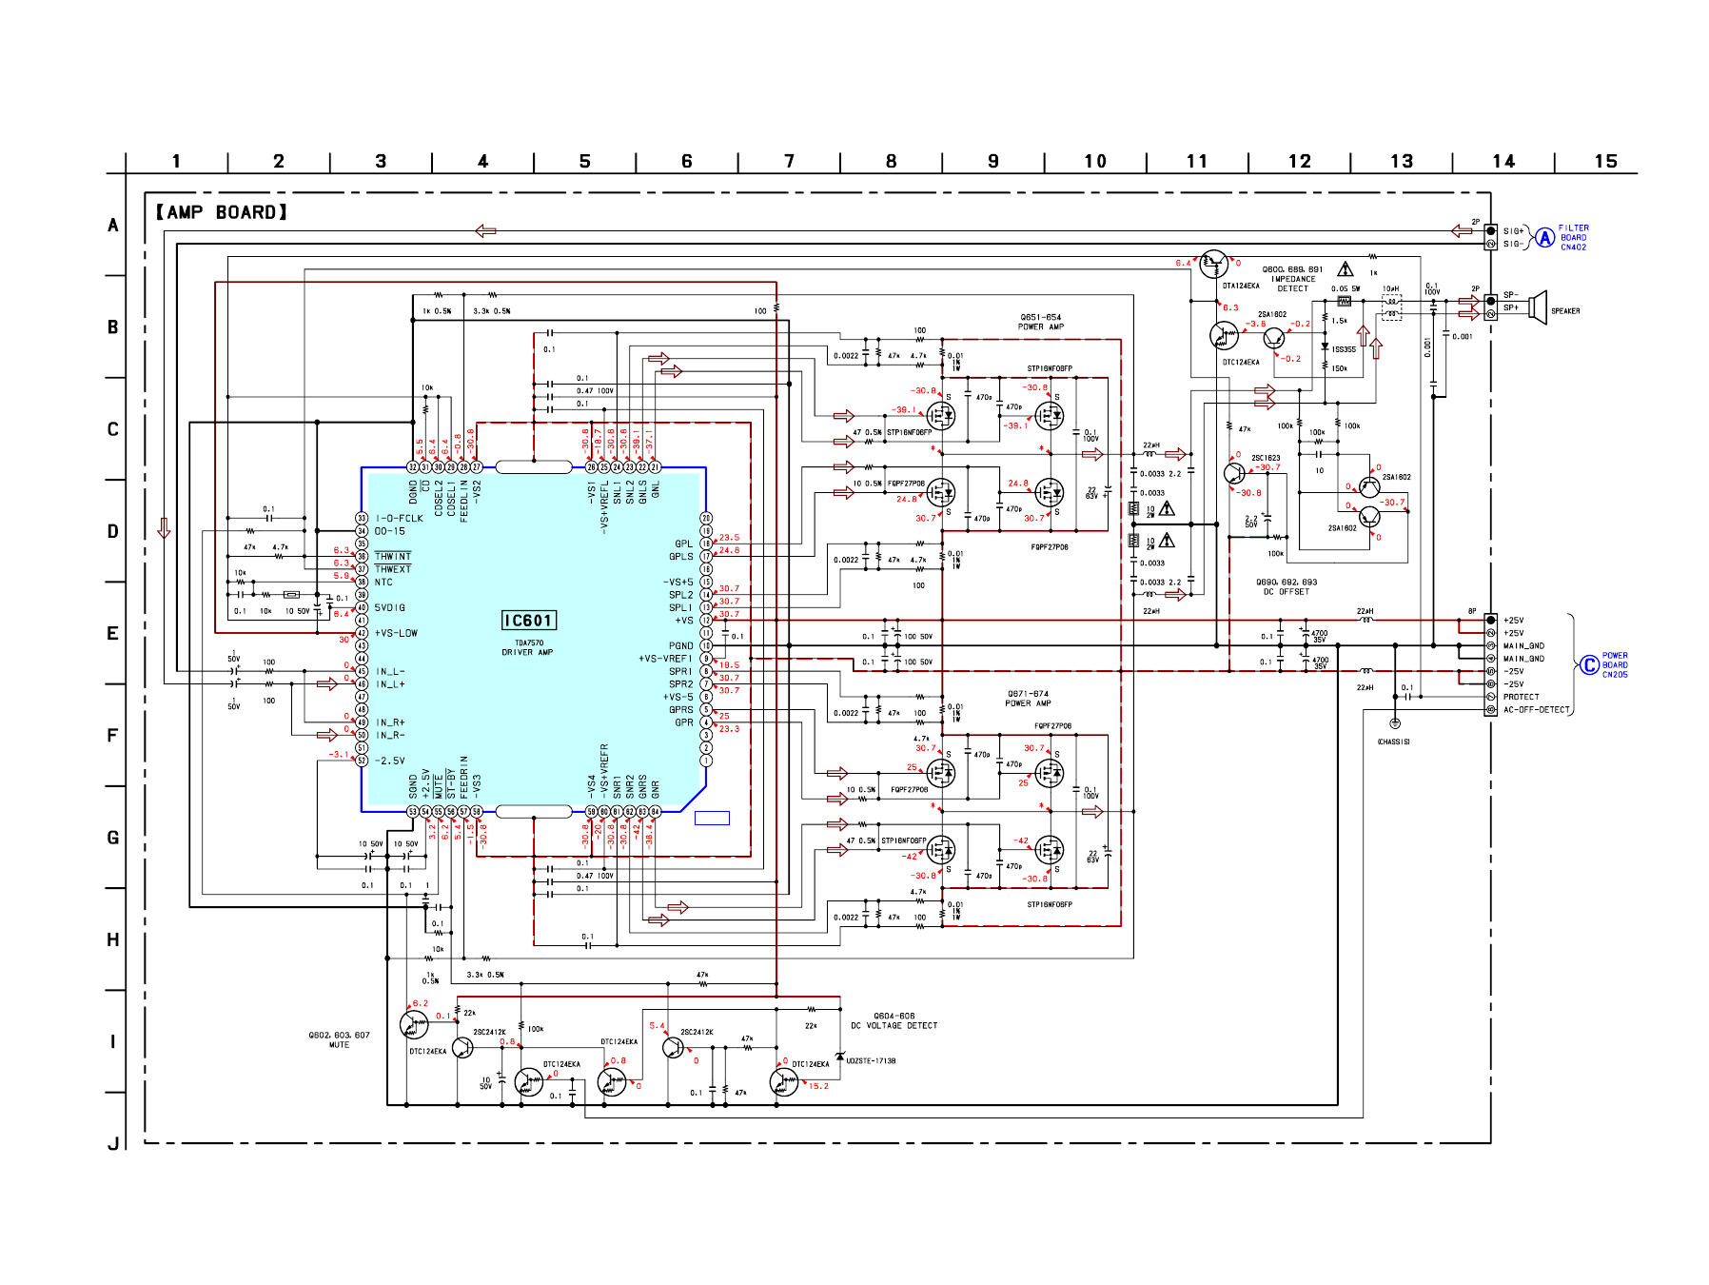
Task: Click the DTA124EKA transistor symbol
Action: coord(1214,264)
